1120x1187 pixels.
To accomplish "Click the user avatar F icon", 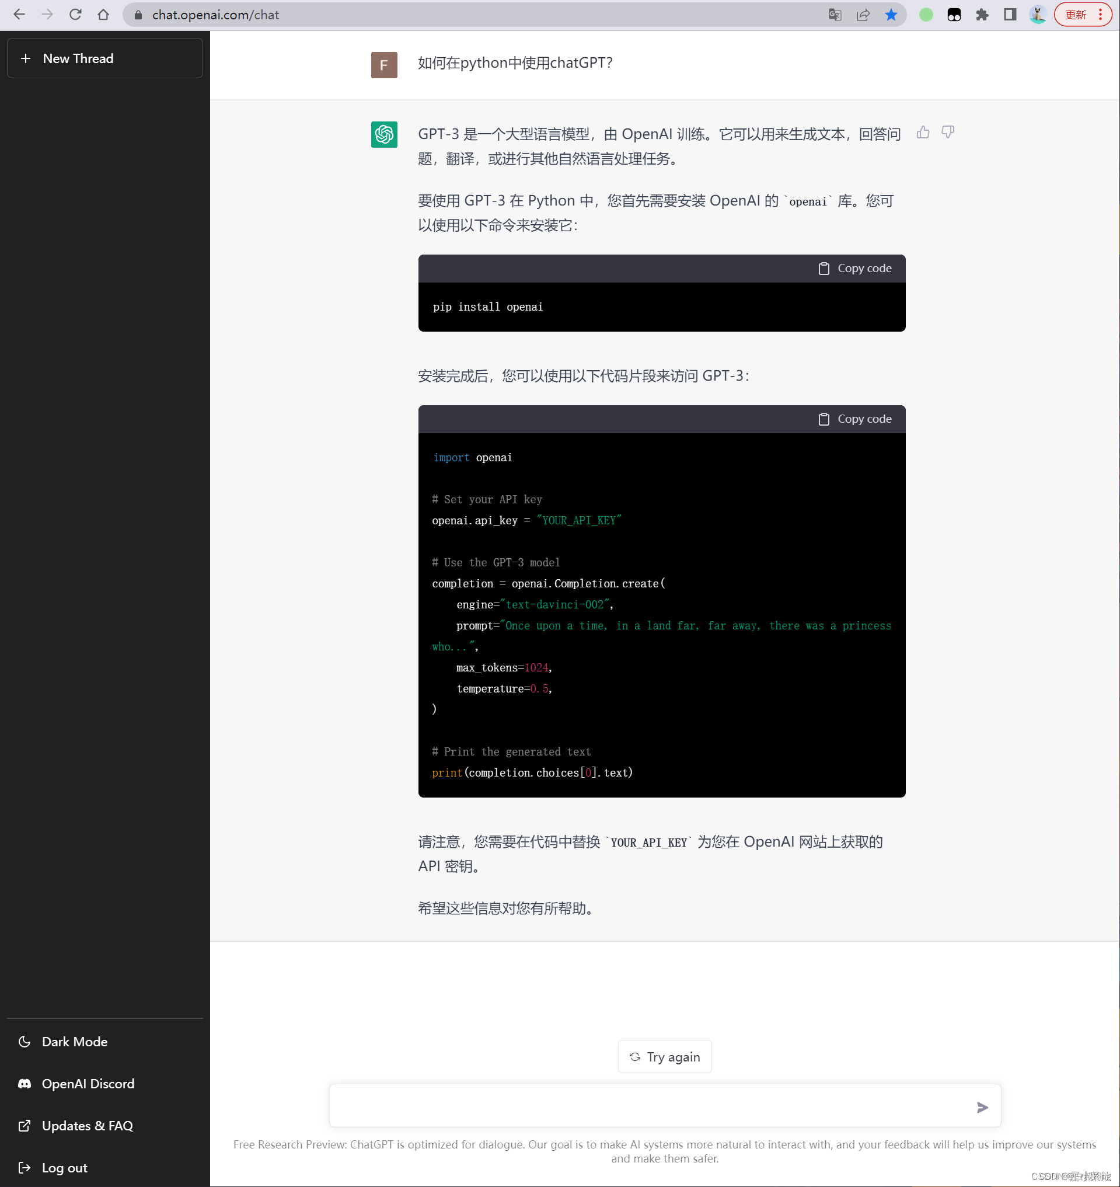I will pos(384,65).
